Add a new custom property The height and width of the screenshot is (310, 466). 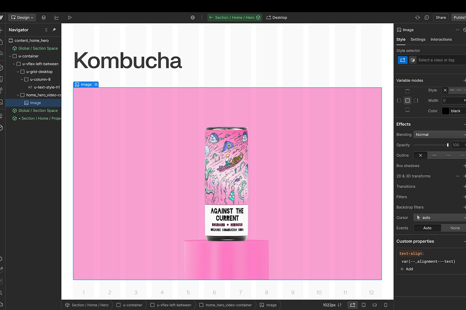406,269
